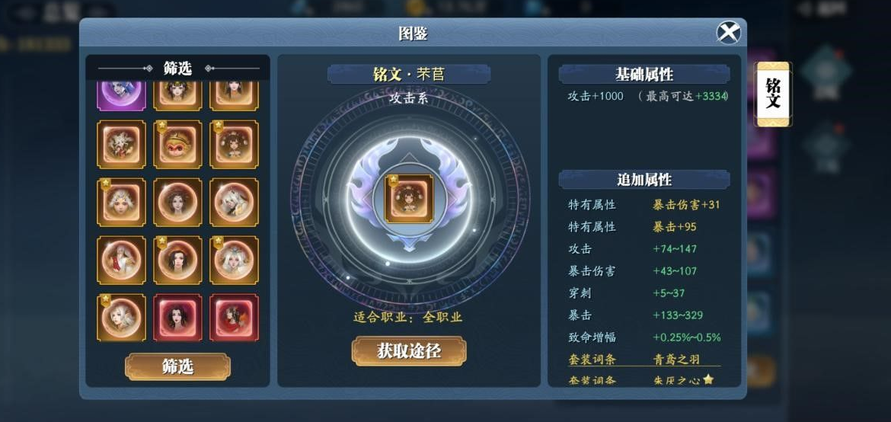This screenshot has width=891, height=422.
Task: Open the 筛选 filter button
Action: (178, 367)
